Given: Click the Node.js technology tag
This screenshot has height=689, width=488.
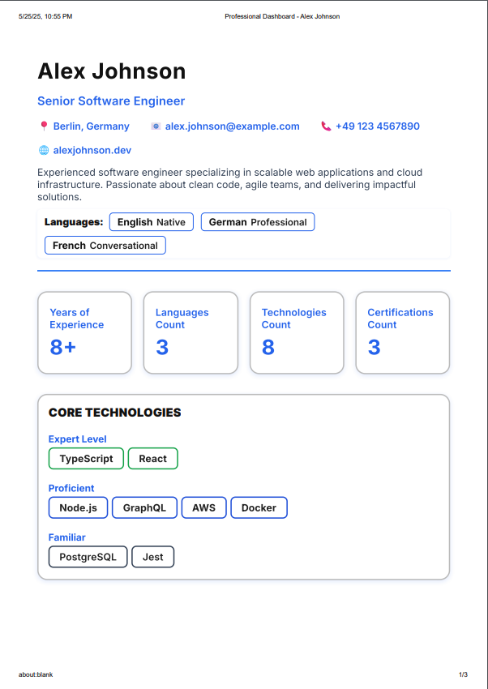Looking at the screenshot, I should pos(78,507).
